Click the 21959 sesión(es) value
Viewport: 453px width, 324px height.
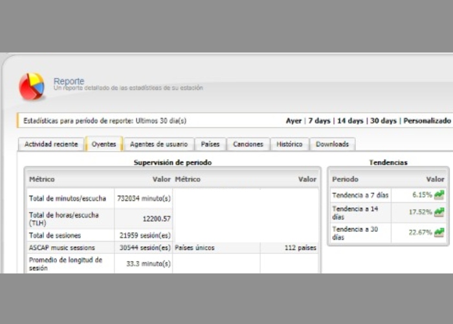pyautogui.click(x=145, y=235)
